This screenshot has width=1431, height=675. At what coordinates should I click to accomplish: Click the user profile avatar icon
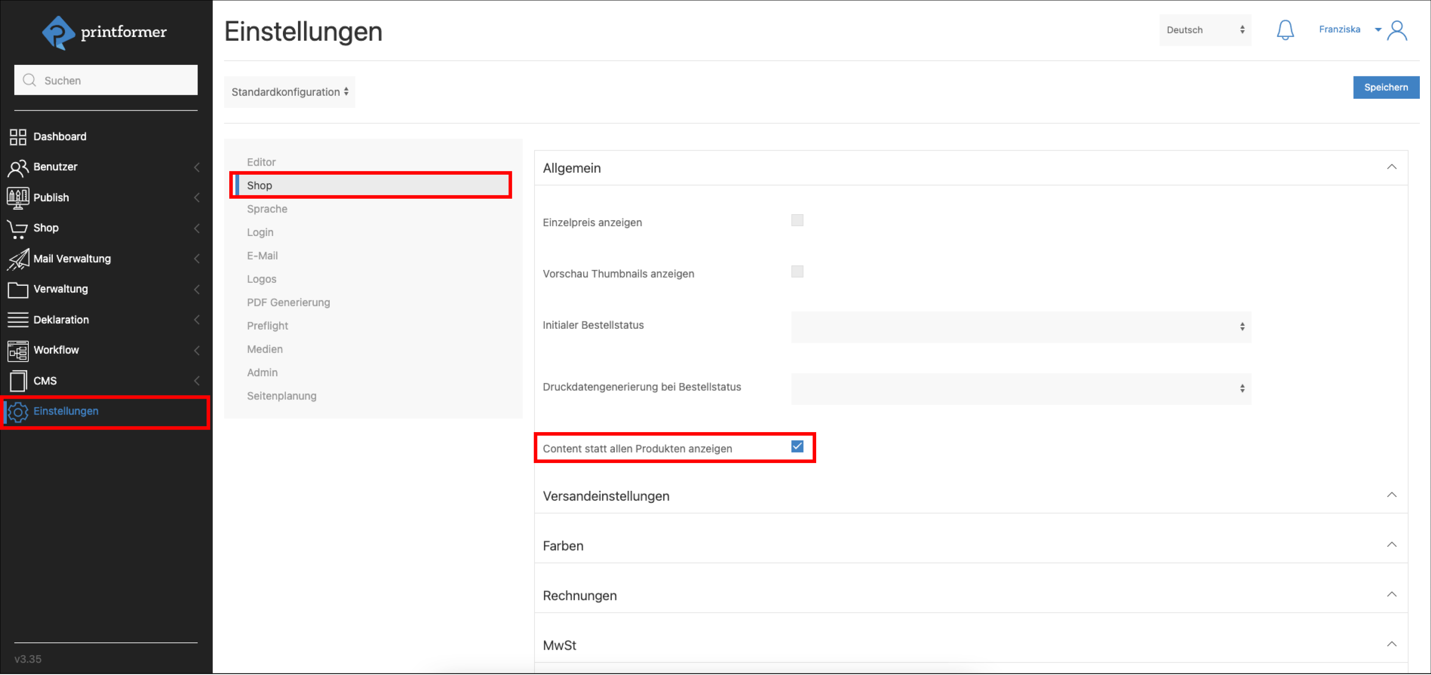pyautogui.click(x=1397, y=30)
